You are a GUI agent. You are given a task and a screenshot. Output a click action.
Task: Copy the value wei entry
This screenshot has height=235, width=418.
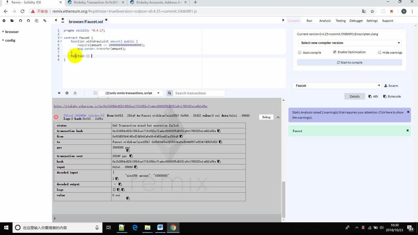point(128,198)
